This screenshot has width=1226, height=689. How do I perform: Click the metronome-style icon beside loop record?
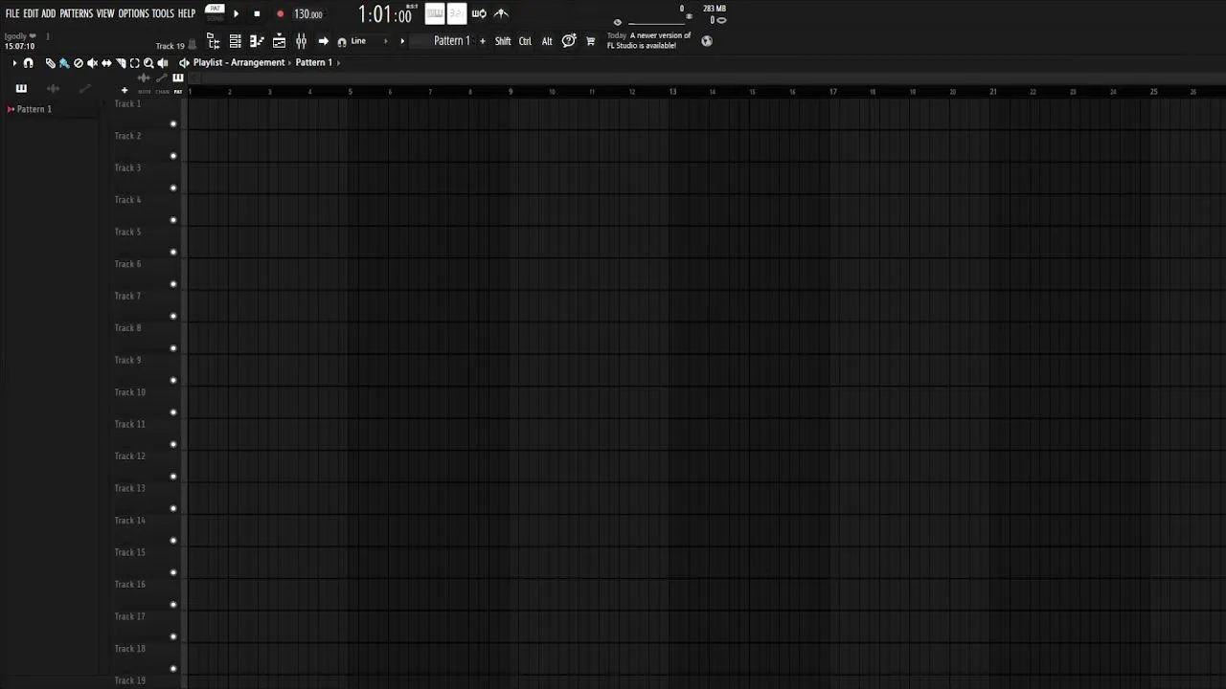(501, 13)
